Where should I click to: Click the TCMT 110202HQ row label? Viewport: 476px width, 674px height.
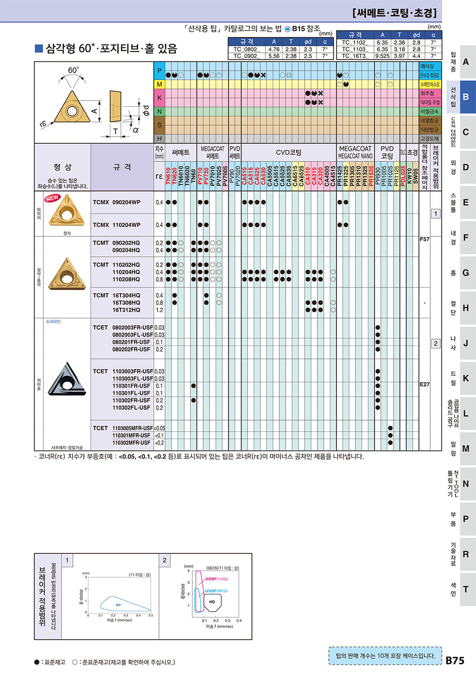117,265
